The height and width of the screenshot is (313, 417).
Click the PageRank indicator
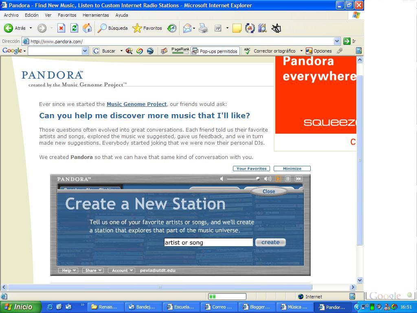click(180, 51)
